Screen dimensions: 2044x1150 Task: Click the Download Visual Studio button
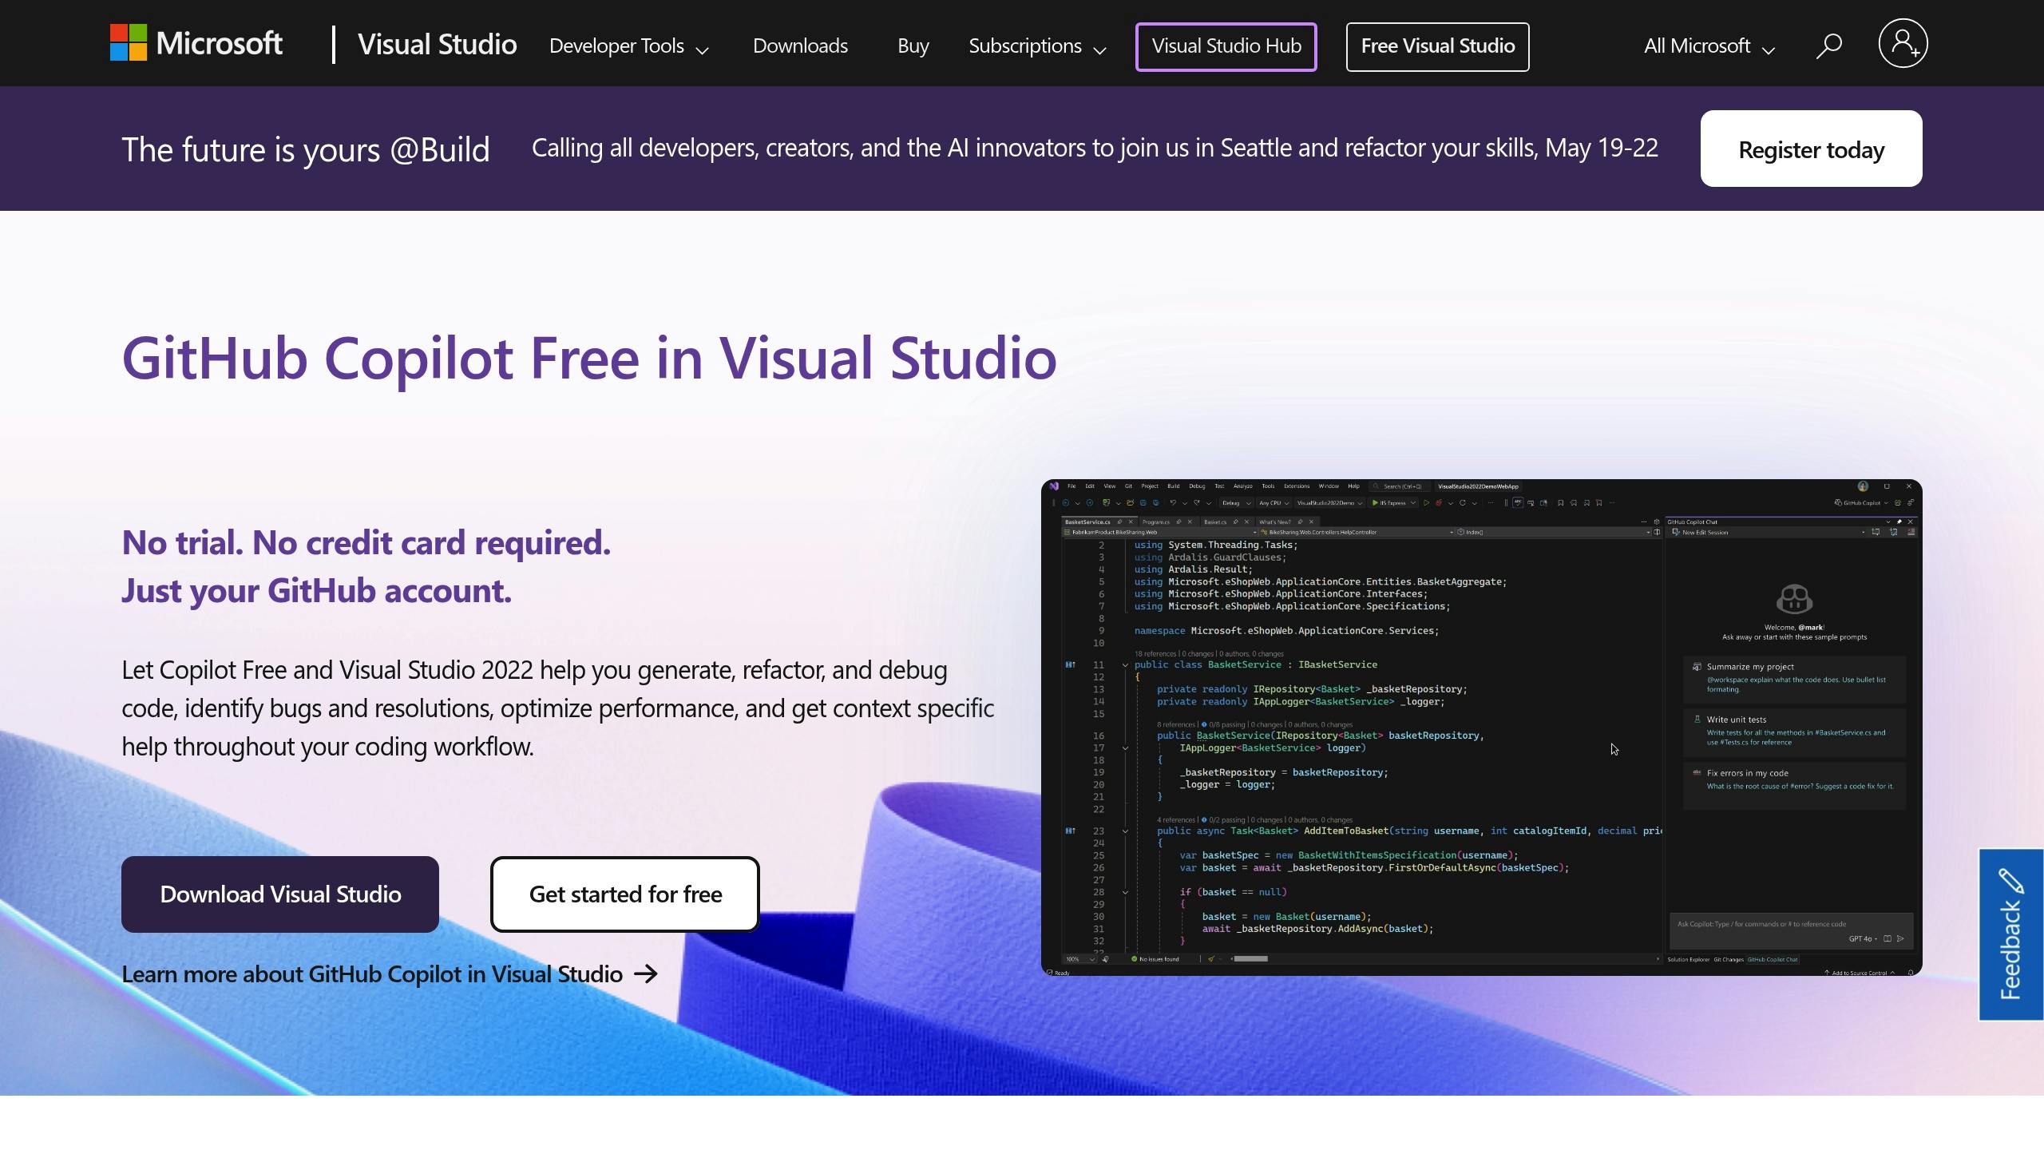tap(280, 894)
